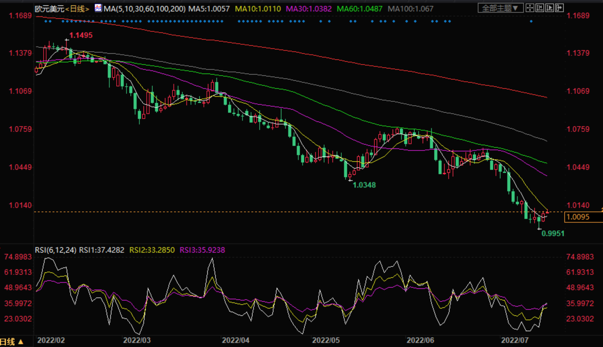Viewport: 603px width, 347px height.
Task: Select the MA5:1.0057 legend entry
Action: click(x=209, y=9)
